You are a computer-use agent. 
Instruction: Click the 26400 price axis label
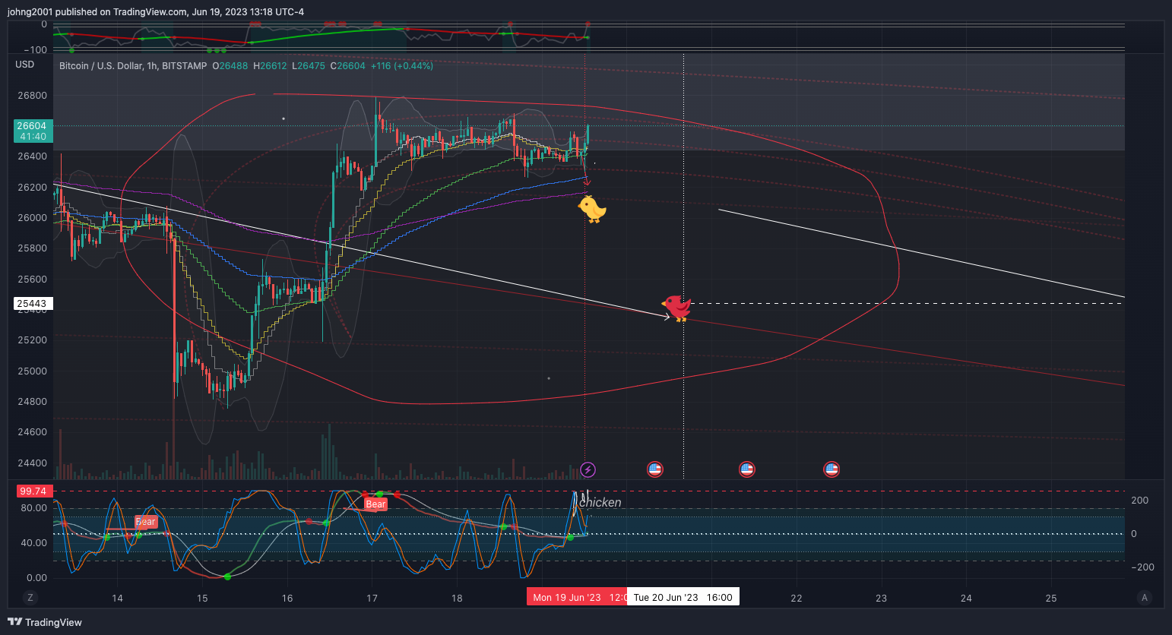pyautogui.click(x=32, y=156)
